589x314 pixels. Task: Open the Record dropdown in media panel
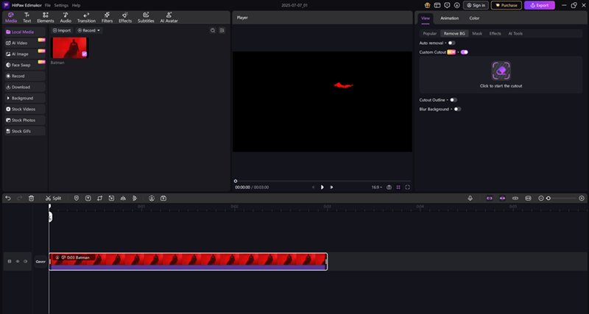point(89,30)
